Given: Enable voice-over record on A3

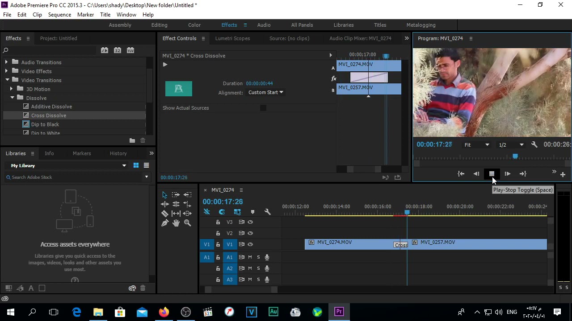Looking at the screenshot, I should click(267, 280).
